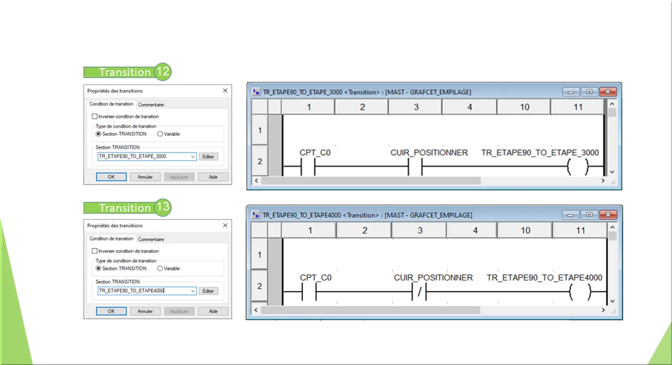Screen dimensions: 672x365
Task: Click Editer beside TR_ETAPE90_TO_ETAPE_3000
Action: 208,157
